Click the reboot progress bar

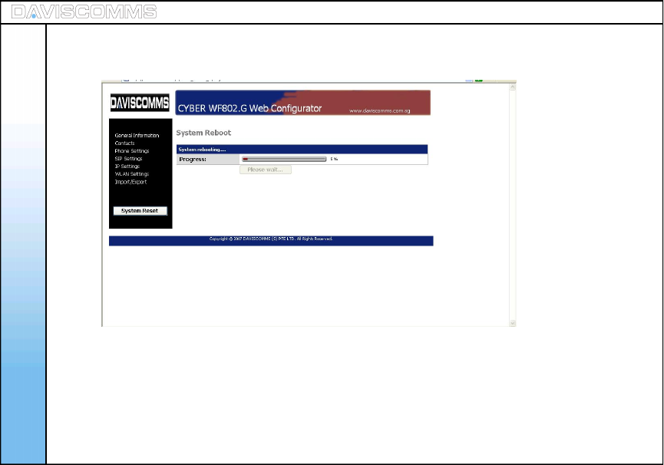[x=284, y=159]
